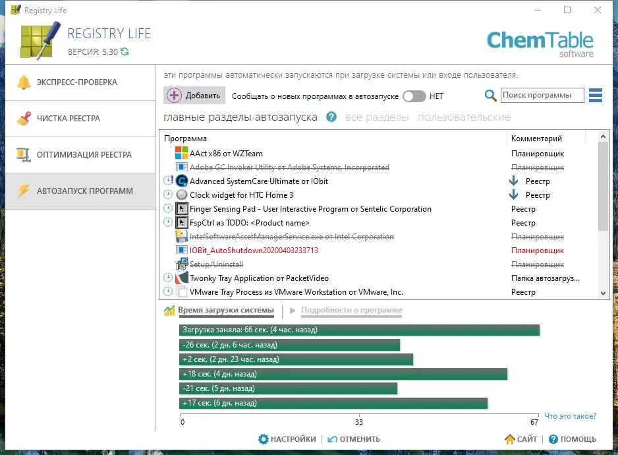The image size is (618, 455).
Task: Click blue down arrow in Clock widget row
Action: 513,195
